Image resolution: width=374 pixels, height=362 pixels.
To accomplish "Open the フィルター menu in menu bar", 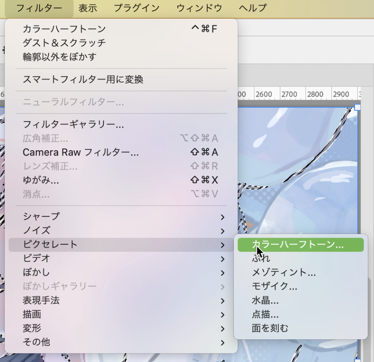I will click(x=39, y=8).
